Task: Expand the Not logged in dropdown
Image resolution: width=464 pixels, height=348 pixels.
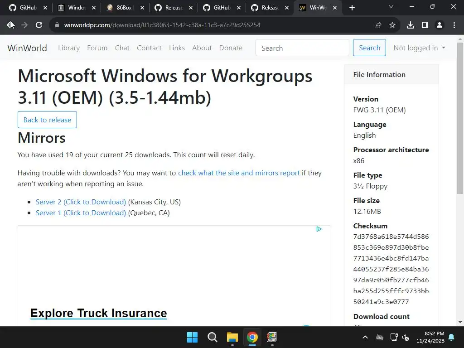Action: coord(419,48)
